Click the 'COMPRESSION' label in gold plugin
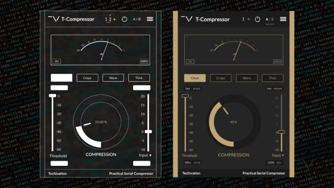Viewport: 334px width, 188px height. coord(234,155)
